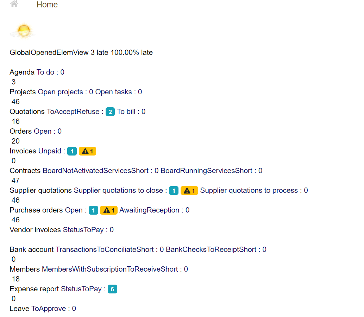Click the Quotations ToAcceptRefuse count badge
The width and height of the screenshot is (364, 317).
click(x=110, y=112)
